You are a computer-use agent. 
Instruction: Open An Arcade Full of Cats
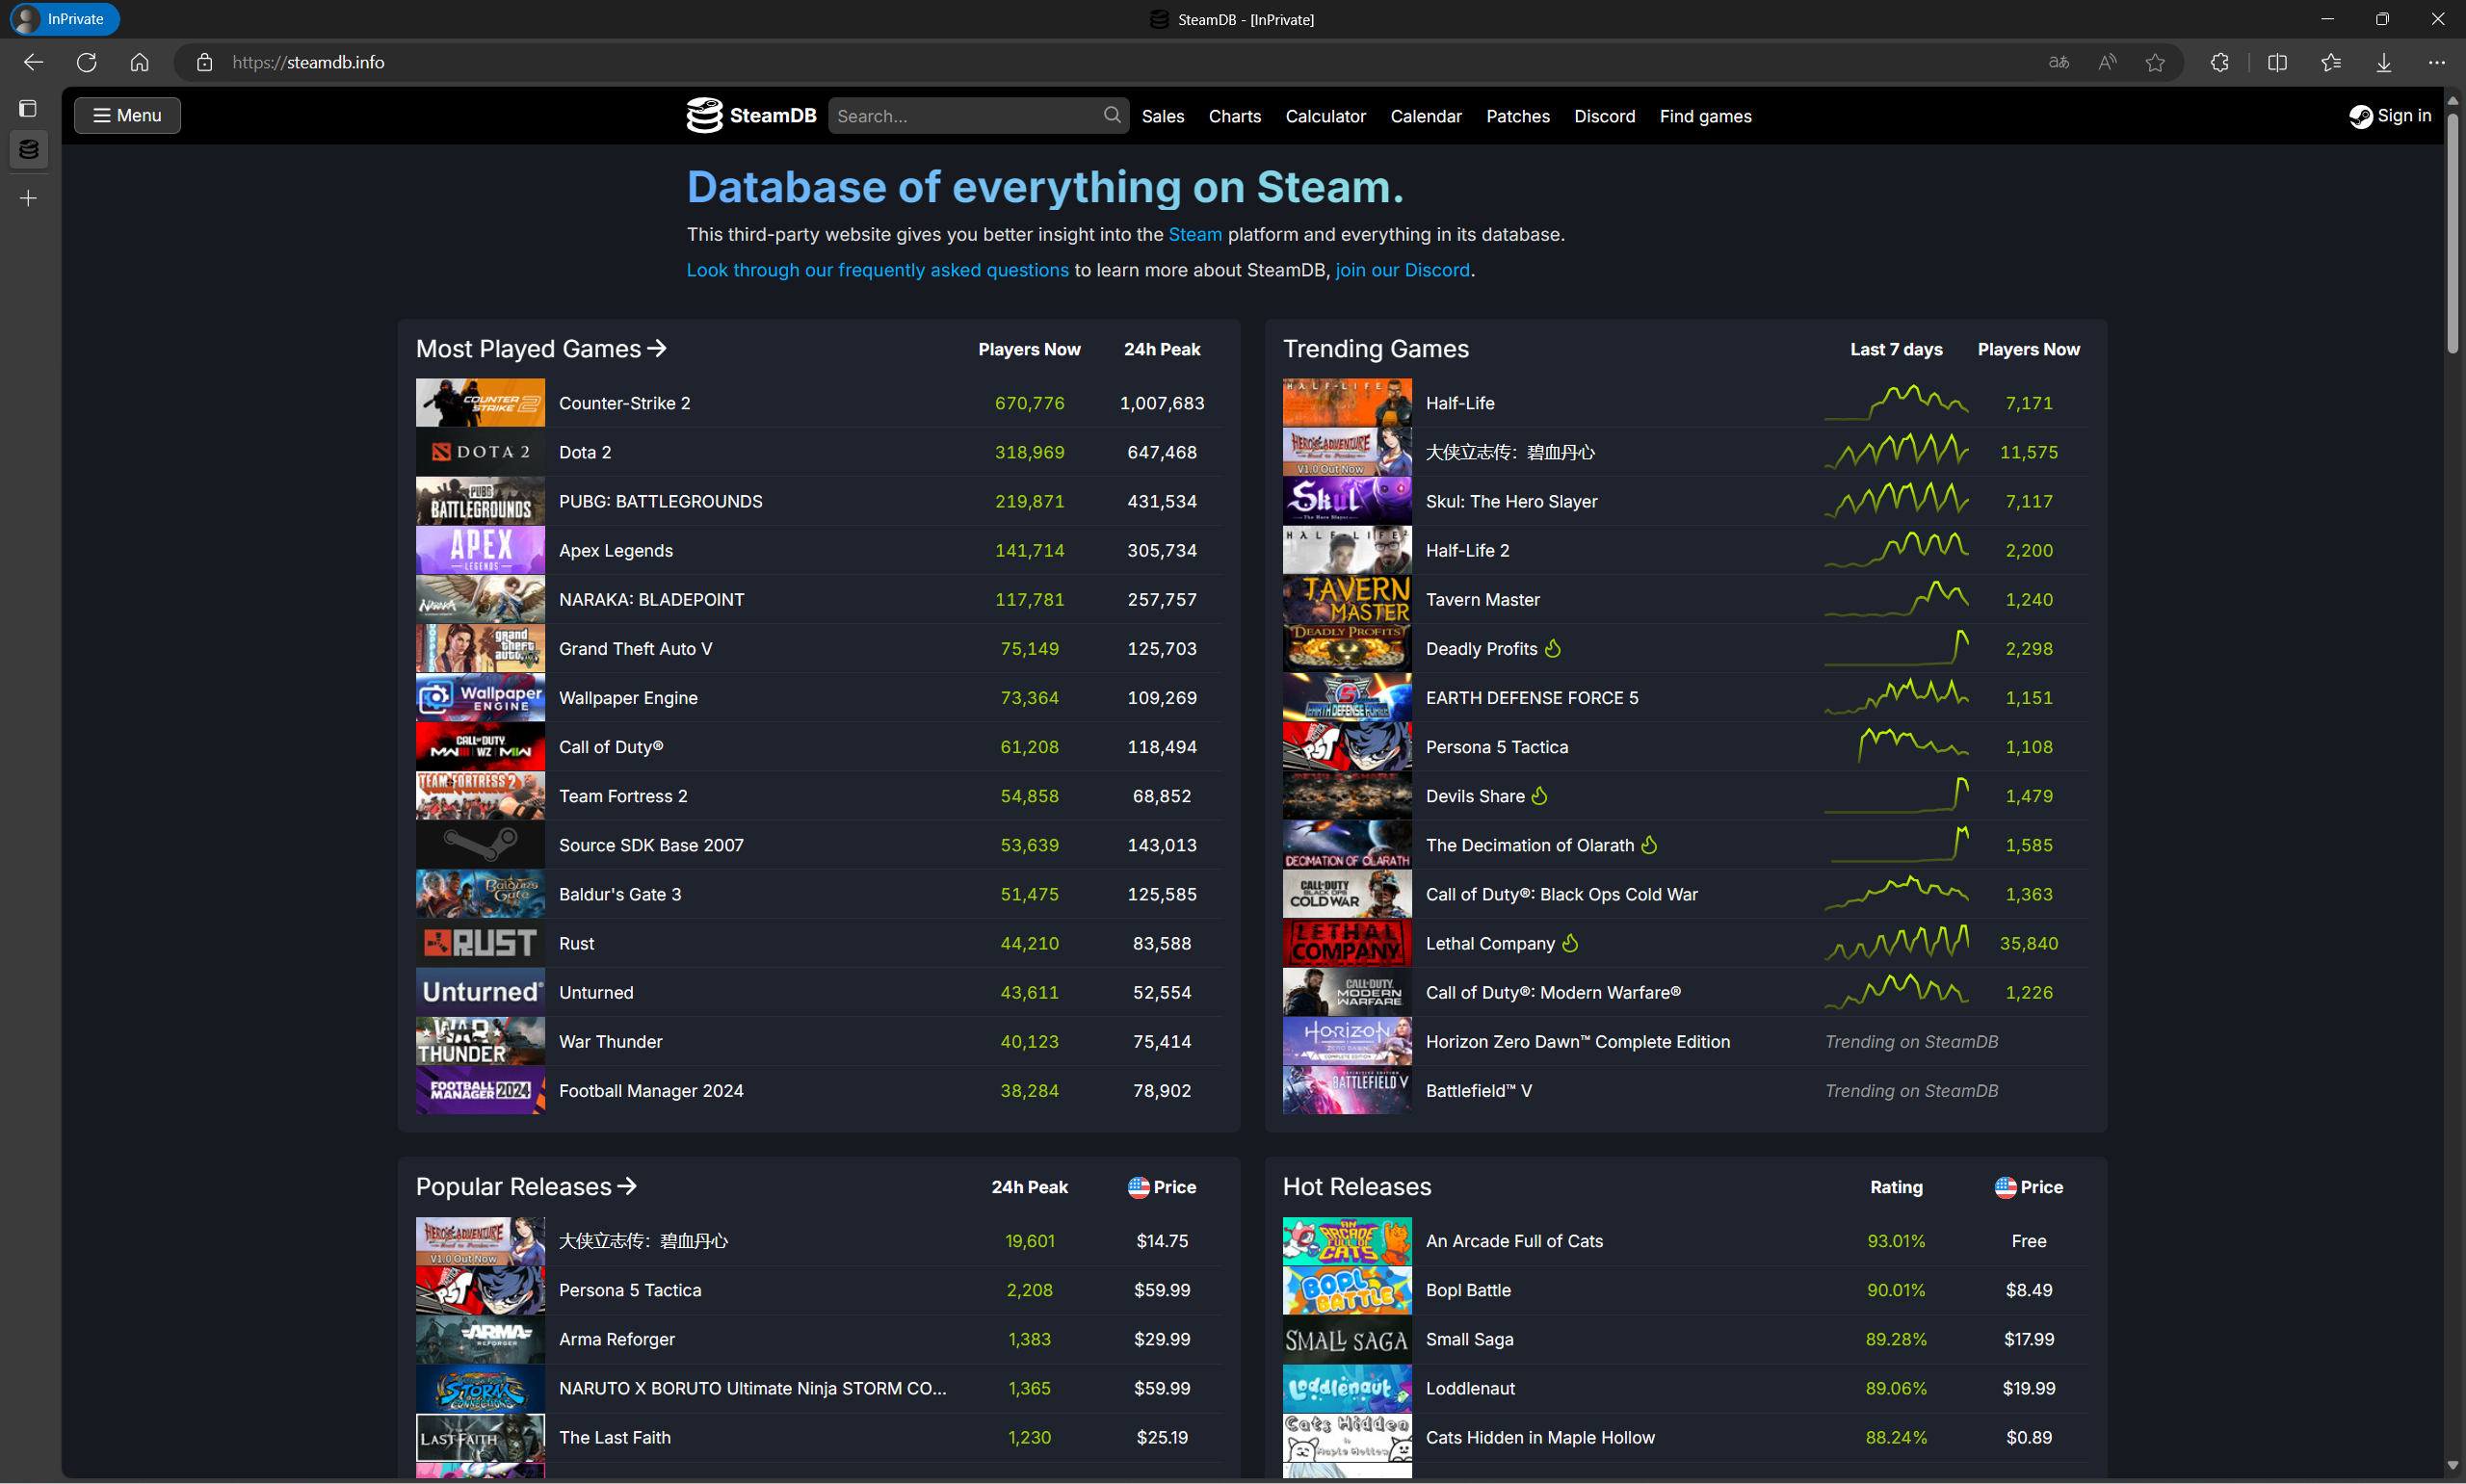1514,1241
